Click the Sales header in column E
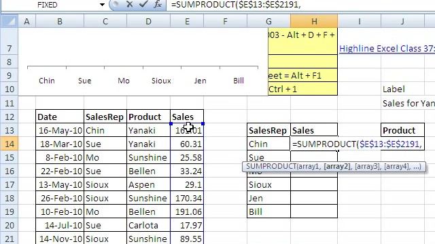The width and height of the screenshot is (435, 244). point(187,117)
